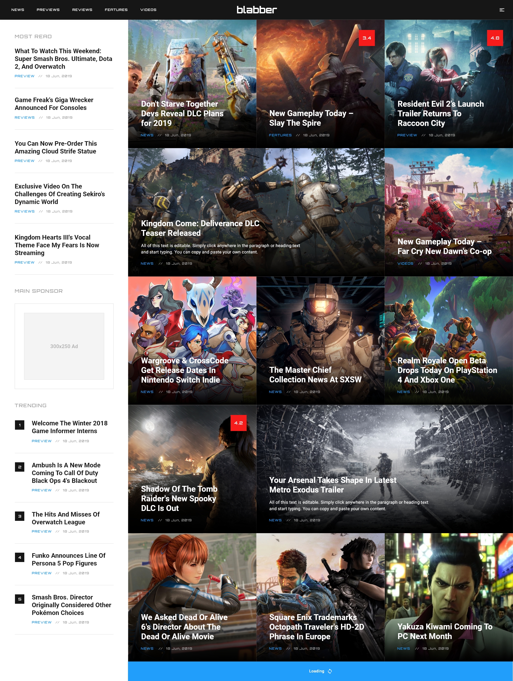Open 'The Hits And Misses Of Overwatch League'
The image size is (513, 681).
pos(66,518)
